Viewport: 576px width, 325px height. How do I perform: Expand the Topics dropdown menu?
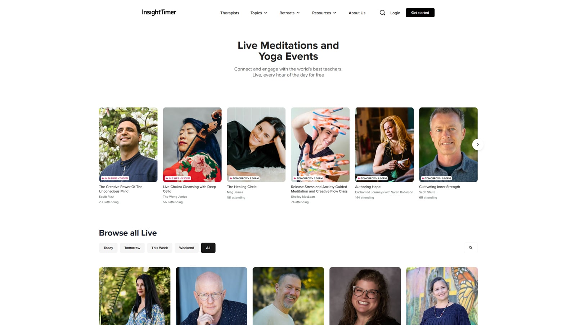[259, 13]
